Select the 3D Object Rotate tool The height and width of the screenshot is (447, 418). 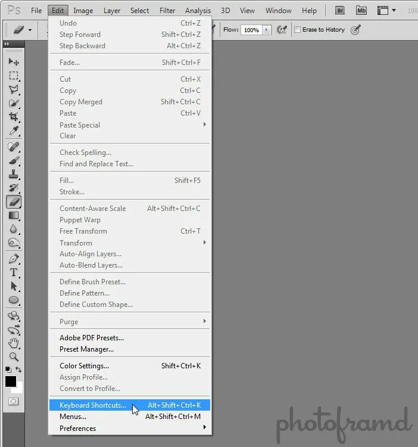coord(13,316)
